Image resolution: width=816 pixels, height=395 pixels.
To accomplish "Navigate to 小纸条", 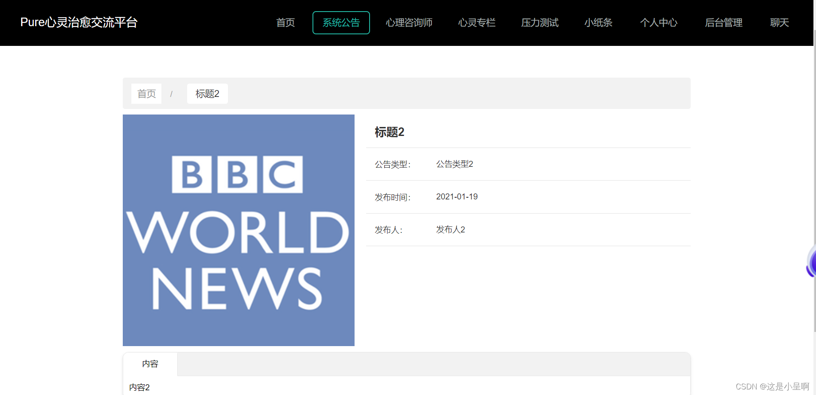I will 598,23.
